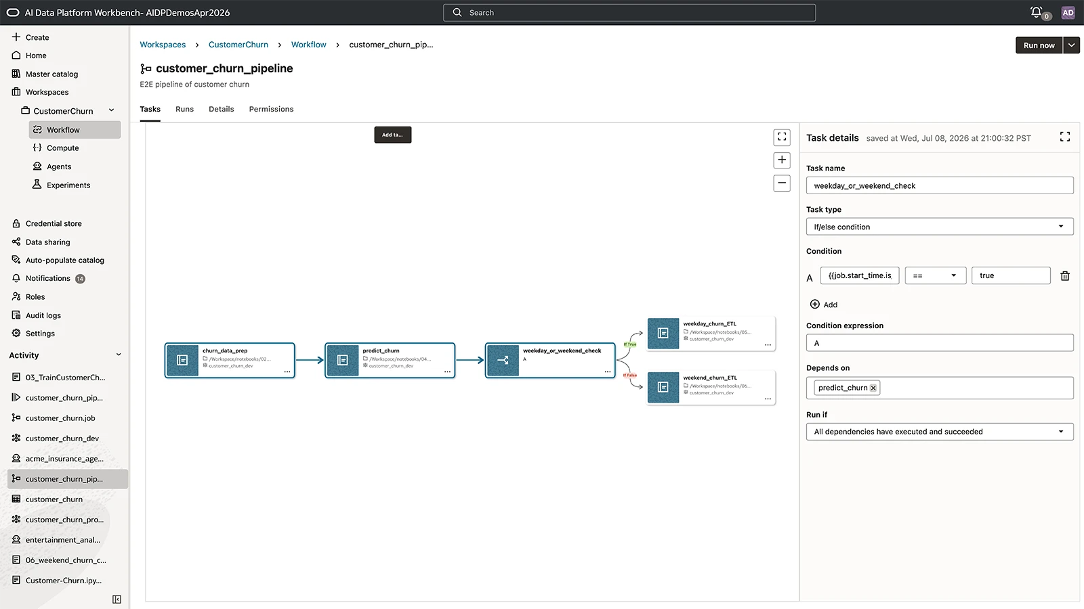Click the Run now button
This screenshot has width=1084, height=609.
click(1039, 45)
